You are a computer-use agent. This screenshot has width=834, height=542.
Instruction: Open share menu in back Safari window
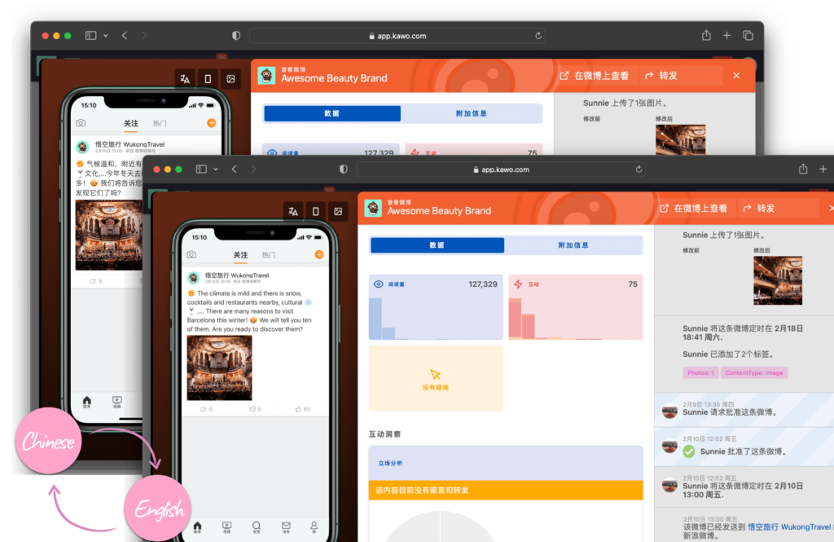click(706, 35)
